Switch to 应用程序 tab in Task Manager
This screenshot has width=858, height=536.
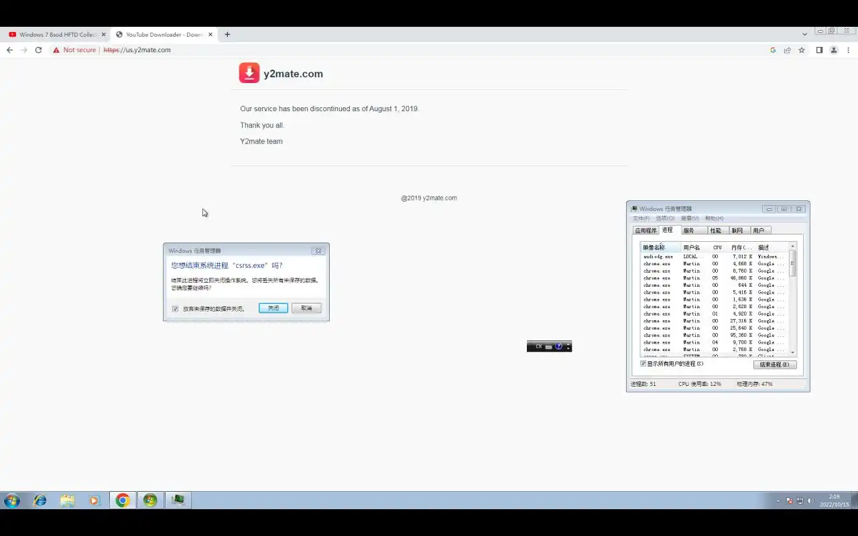[646, 230]
